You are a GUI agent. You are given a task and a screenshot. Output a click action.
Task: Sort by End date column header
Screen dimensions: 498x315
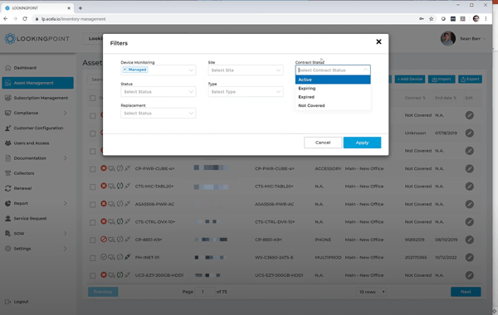pyautogui.click(x=445, y=98)
